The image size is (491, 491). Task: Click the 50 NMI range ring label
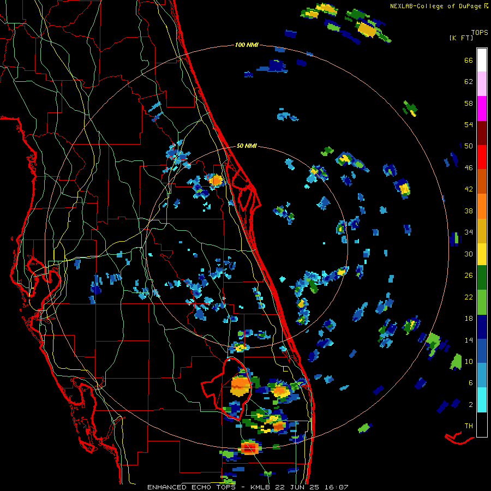coord(247,146)
